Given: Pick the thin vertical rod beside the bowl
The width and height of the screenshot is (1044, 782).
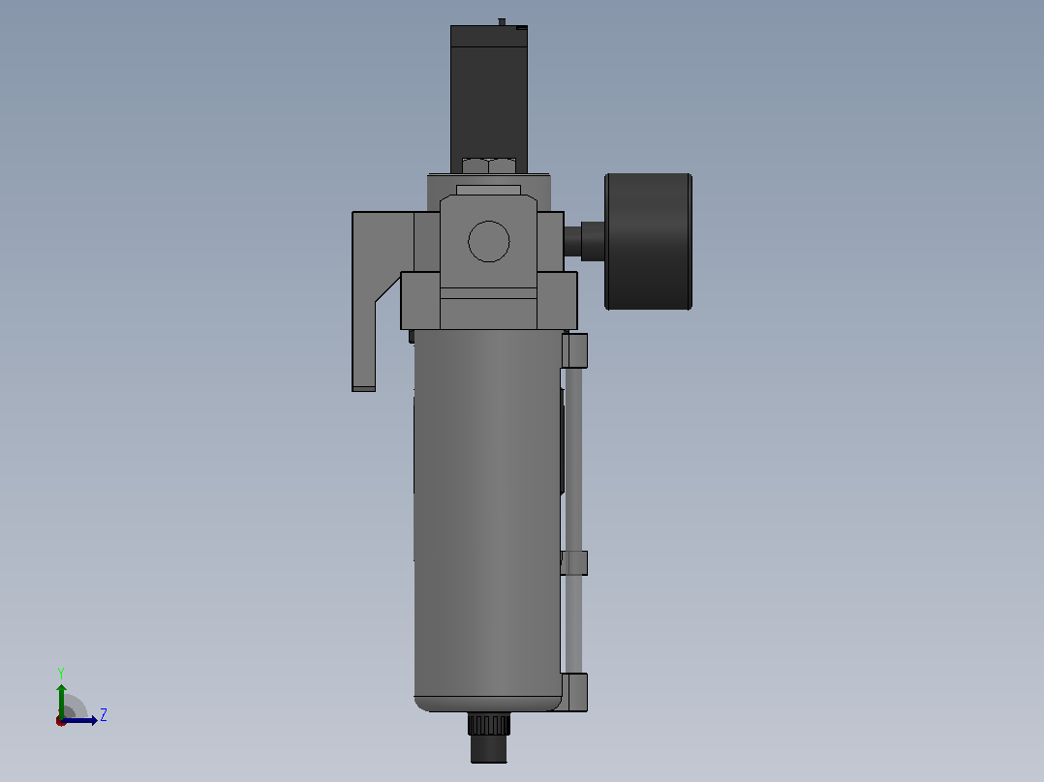Looking at the screenshot, I should pyautogui.click(x=573, y=521).
